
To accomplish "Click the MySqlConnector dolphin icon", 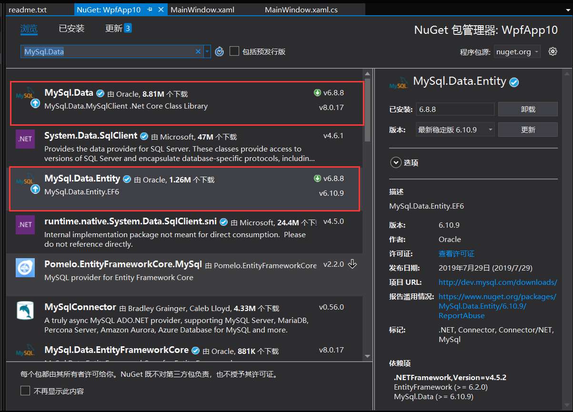I will [x=25, y=311].
